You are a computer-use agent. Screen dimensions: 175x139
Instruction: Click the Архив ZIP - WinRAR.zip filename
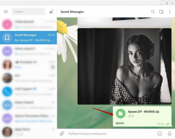143,112
